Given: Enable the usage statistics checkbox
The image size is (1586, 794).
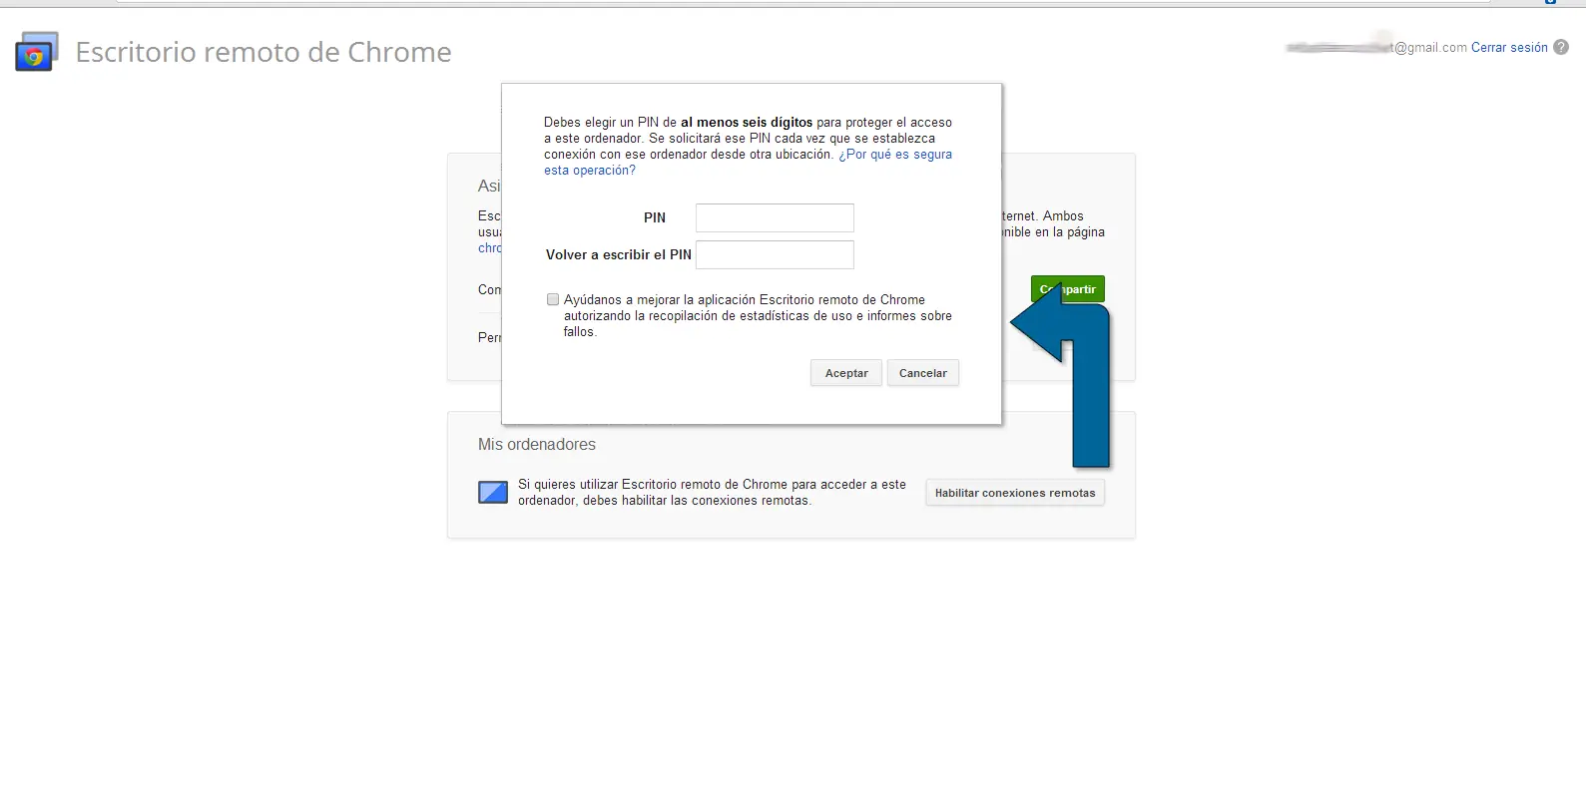Looking at the screenshot, I should 553,299.
